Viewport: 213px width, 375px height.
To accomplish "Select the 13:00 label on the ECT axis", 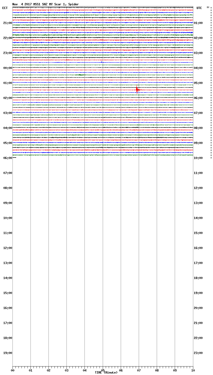I will tap(8, 263).
